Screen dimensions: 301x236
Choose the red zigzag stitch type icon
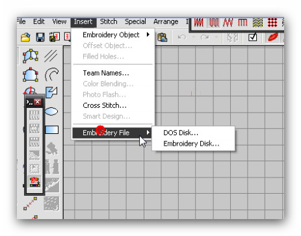[228, 23]
